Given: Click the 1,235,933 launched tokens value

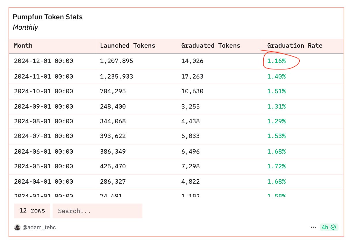Looking at the screenshot, I should 117,77.
